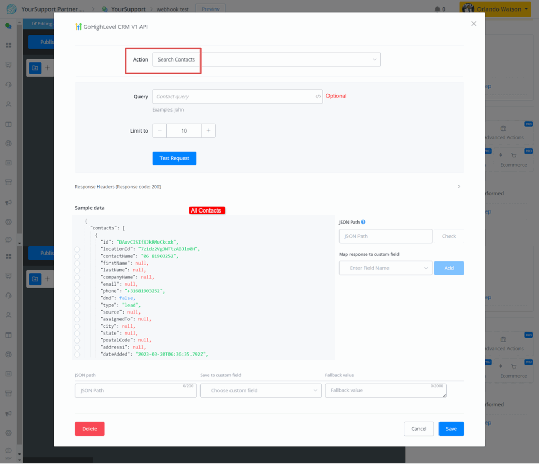
Task: Decrease Limit to with minus button
Action: 159,131
